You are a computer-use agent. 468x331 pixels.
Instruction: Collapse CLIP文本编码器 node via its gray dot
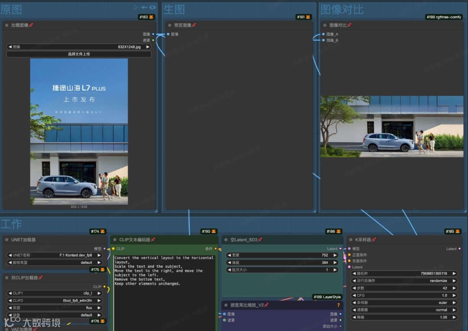[114, 240]
